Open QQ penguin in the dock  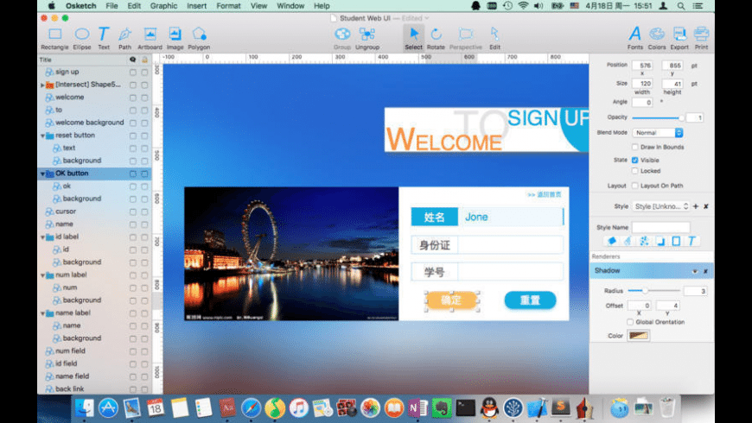pos(489,408)
